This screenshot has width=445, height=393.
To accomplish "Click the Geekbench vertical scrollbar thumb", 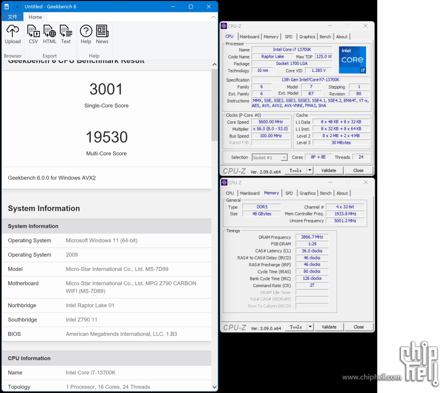I will (x=214, y=105).
